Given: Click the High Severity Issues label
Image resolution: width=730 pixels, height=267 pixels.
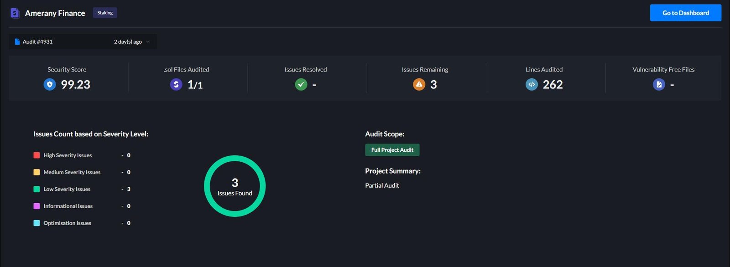Looking at the screenshot, I should (68, 155).
